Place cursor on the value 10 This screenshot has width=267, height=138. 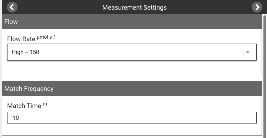(x=16, y=118)
